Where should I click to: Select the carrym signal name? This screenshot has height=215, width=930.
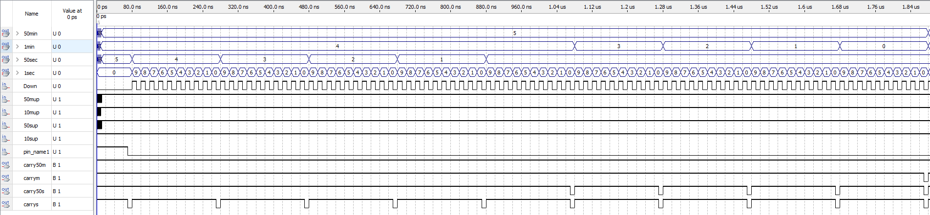click(31, 178)
